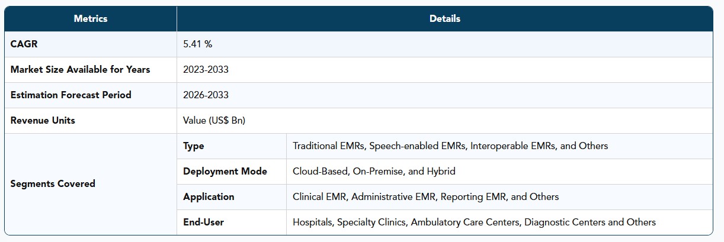Click Cloud-Based, On-Premise, and Hybrid text
Screen dimensions: 724x242
(374, 171)
